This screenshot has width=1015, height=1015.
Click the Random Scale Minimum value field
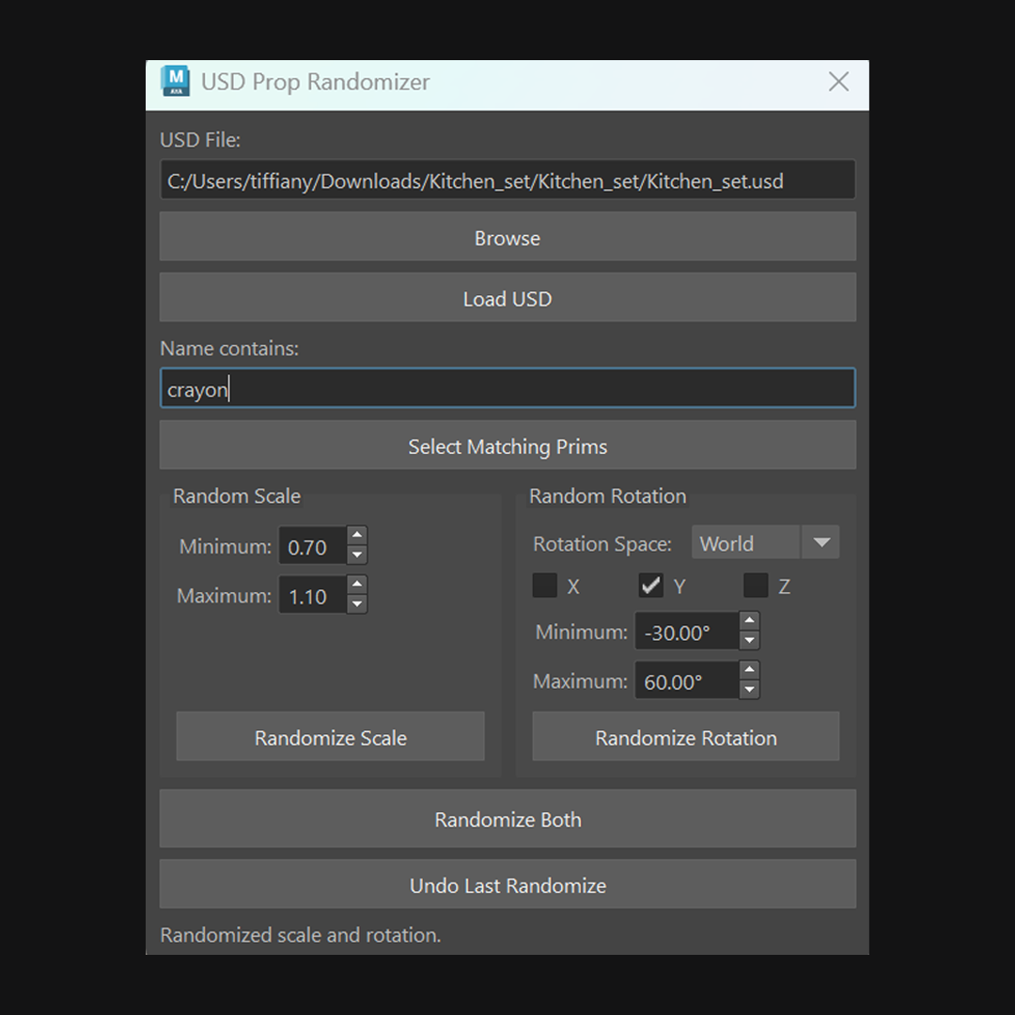pos(313,546)
